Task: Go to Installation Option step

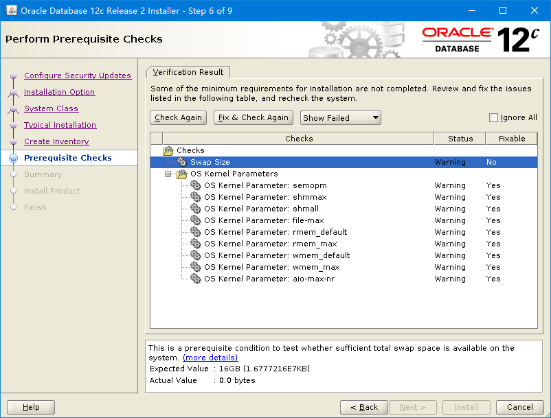Action: pyautogui.click(x=59, y=92)
